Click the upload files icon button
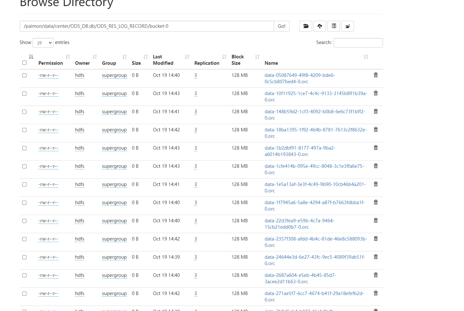The image size is (464, 311). [320, 26]
